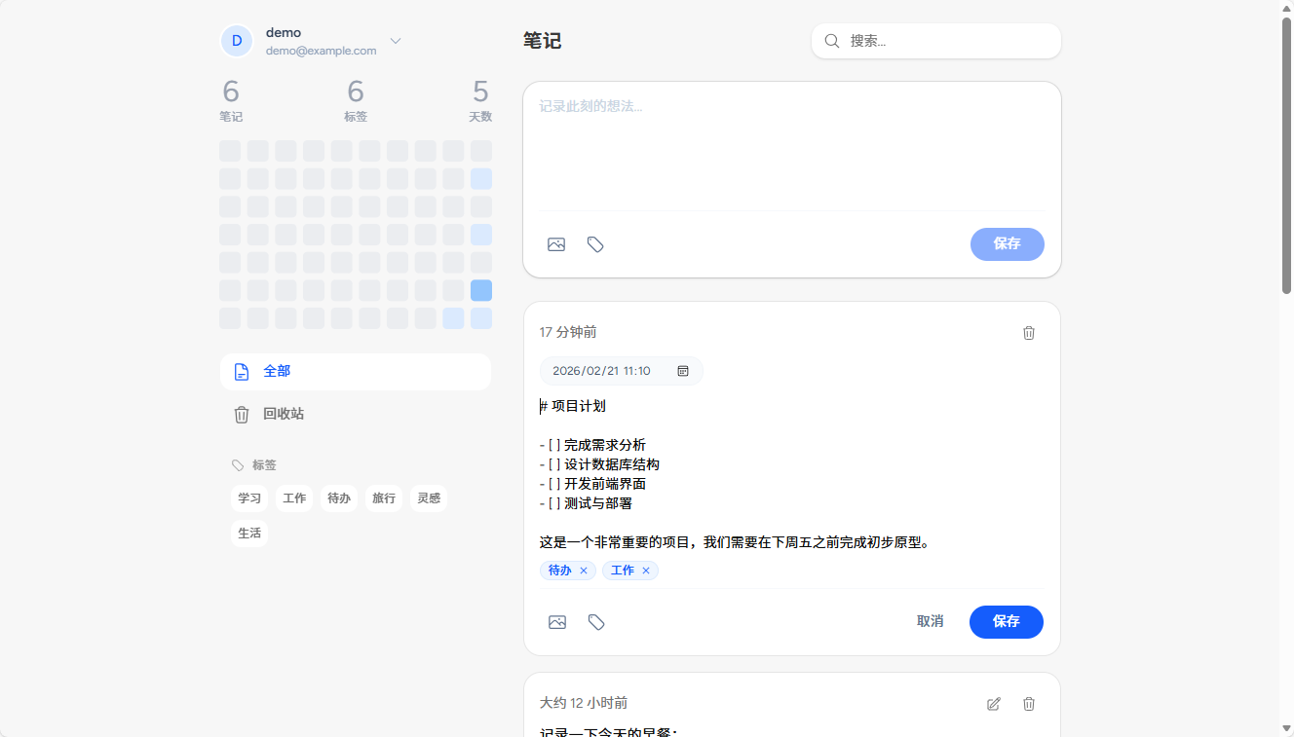Image resolution: width=1294 pixels, height=737 pixels.
Task: Click the tag icon in the new note composer
Action: [595, 244]
